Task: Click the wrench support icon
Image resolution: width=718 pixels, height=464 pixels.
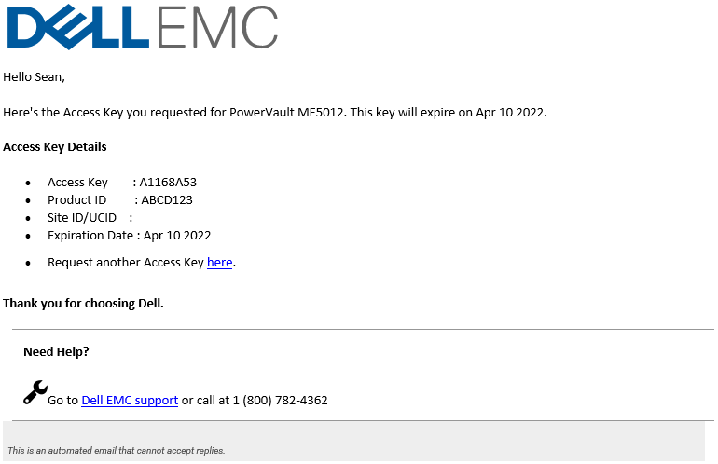Action: click(35, 392)
